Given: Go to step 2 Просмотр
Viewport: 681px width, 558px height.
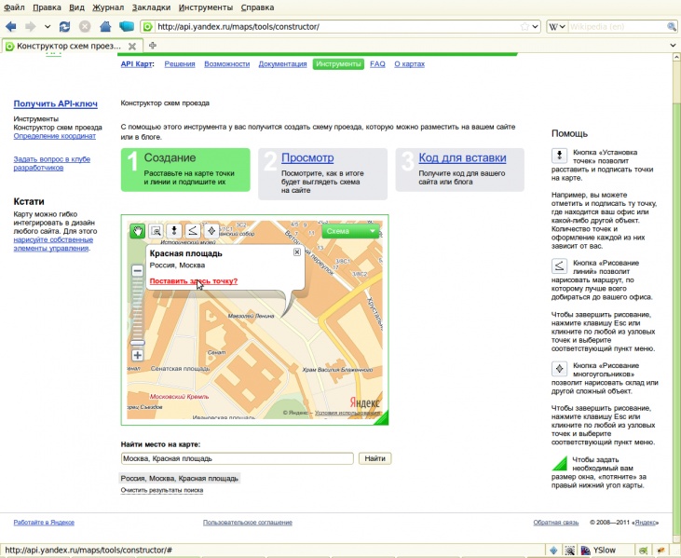Looking at the screenshot, I should [x=307, y=157].
